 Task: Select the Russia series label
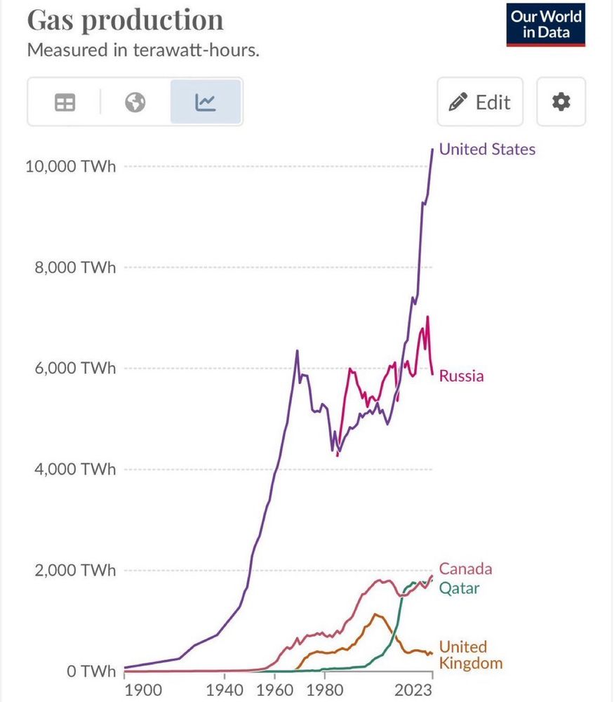[x=461, y=376]
